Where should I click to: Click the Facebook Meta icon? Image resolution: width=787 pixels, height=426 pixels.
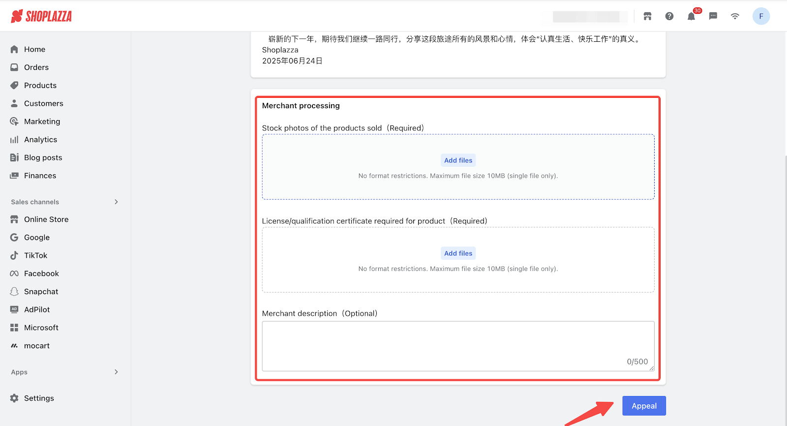pos(14,274)
